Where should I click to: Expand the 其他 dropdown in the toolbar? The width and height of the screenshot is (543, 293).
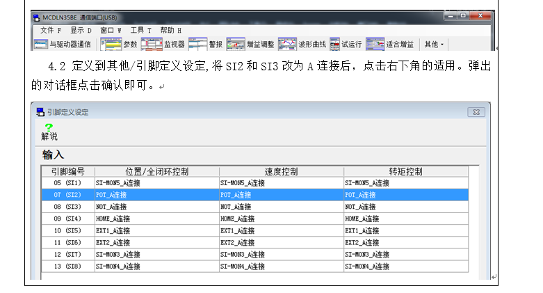(x=434, y=45)
